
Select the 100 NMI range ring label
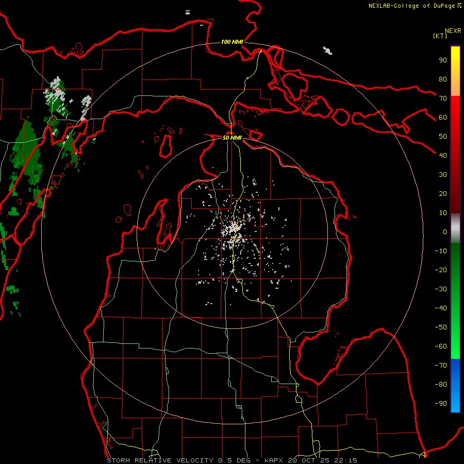point(232,42)
